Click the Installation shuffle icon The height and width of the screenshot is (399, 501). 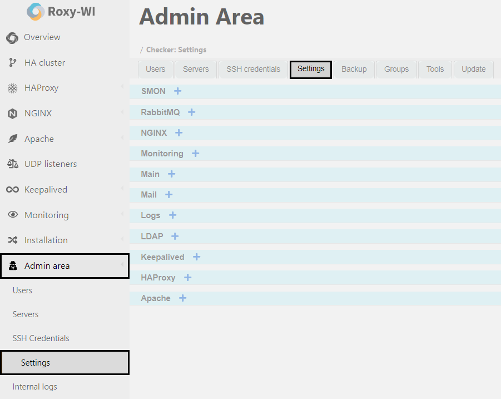tap(13, 240)
